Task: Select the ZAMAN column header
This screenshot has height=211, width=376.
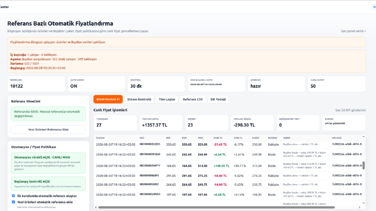Action: point(100,138)
